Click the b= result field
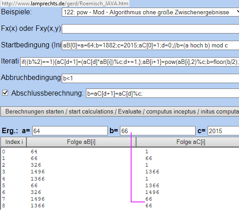Viewport: 239px width, 210px height. (158, 131)
